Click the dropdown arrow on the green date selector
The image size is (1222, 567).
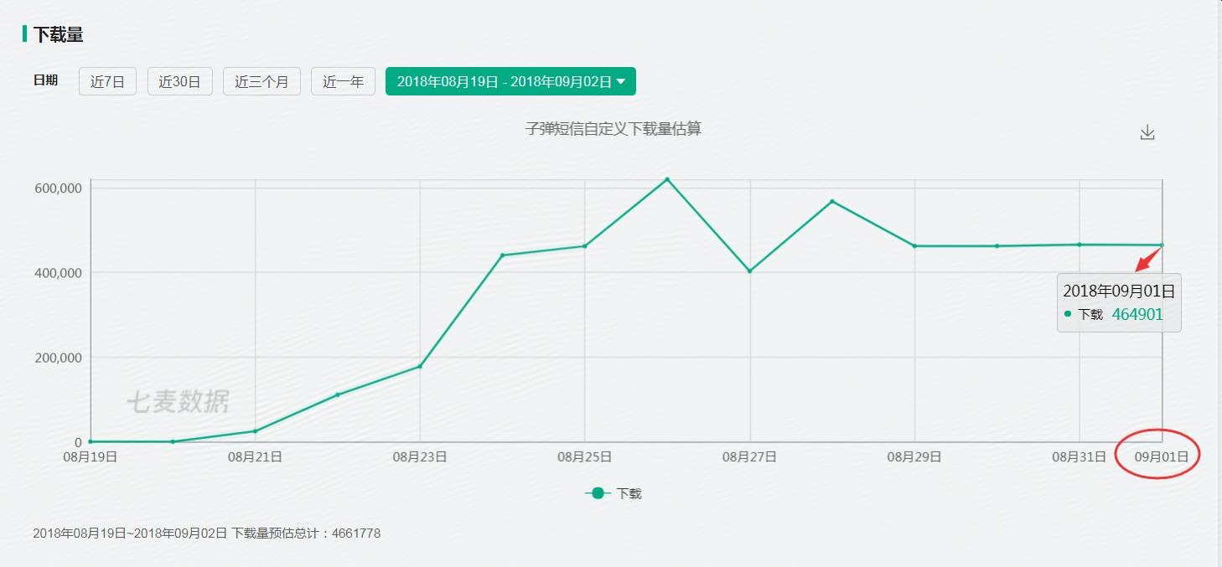622,81
